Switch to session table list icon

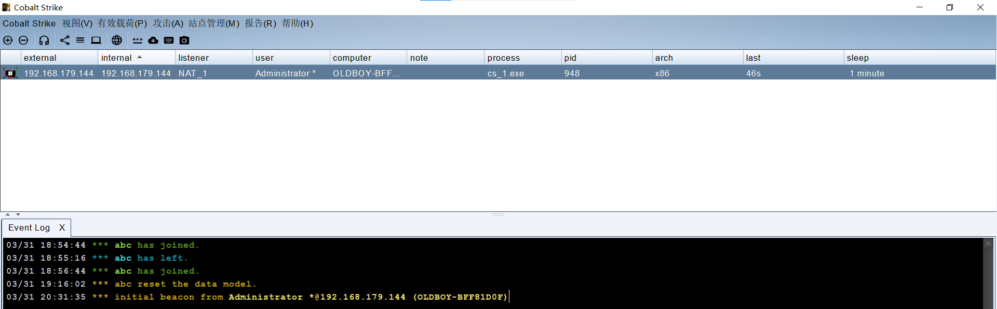click(80, 40)
